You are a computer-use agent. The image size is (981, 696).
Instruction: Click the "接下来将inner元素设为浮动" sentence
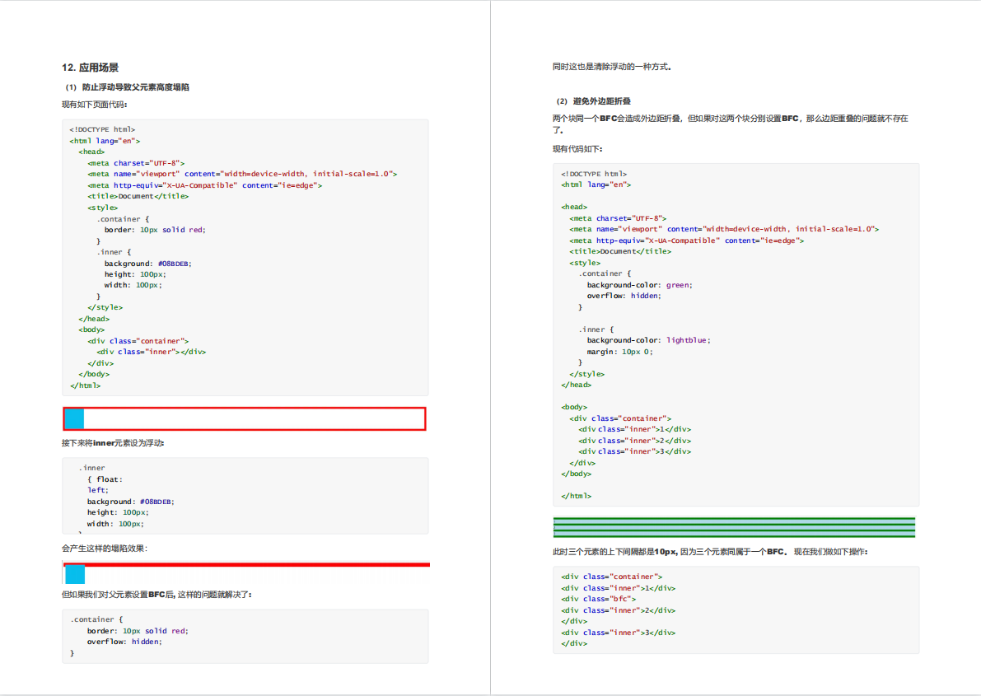113,443
